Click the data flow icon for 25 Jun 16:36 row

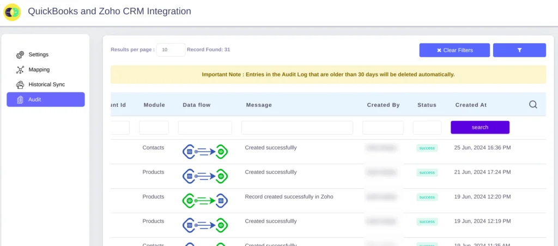click(205, 152)
